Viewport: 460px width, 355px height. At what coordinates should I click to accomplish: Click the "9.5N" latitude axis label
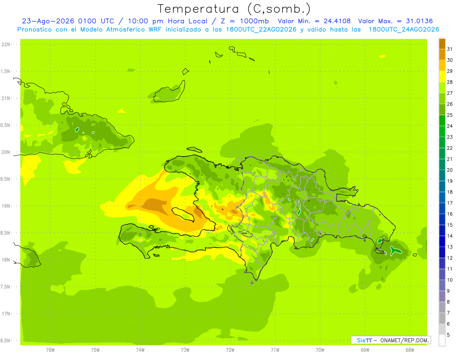(x=6, y=179)
